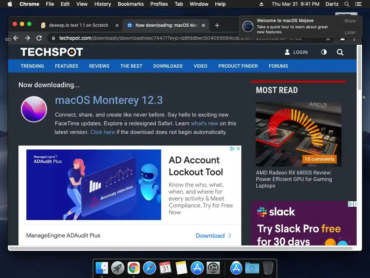Open PRODUCT FINDER nav link
Screen dimensions: 370x278
tap(238, 66)
